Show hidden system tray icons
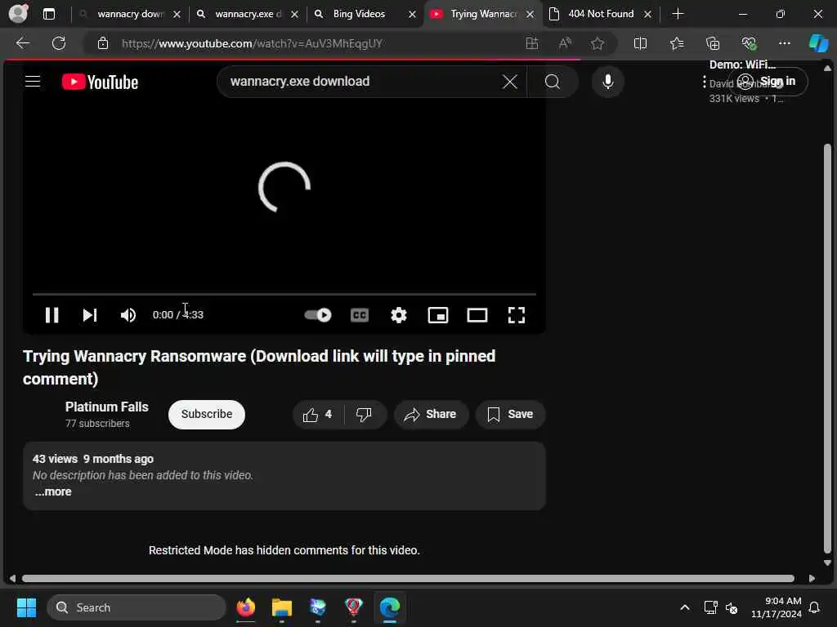 point(684,607)
